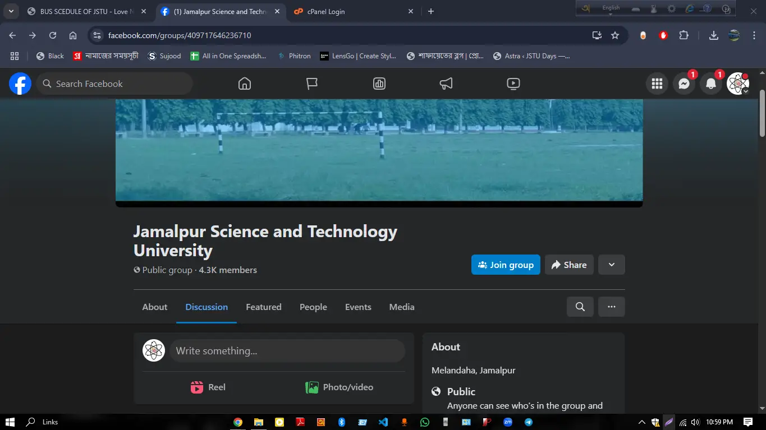Click the Chrome address bar URL

(x=180, y=35)
